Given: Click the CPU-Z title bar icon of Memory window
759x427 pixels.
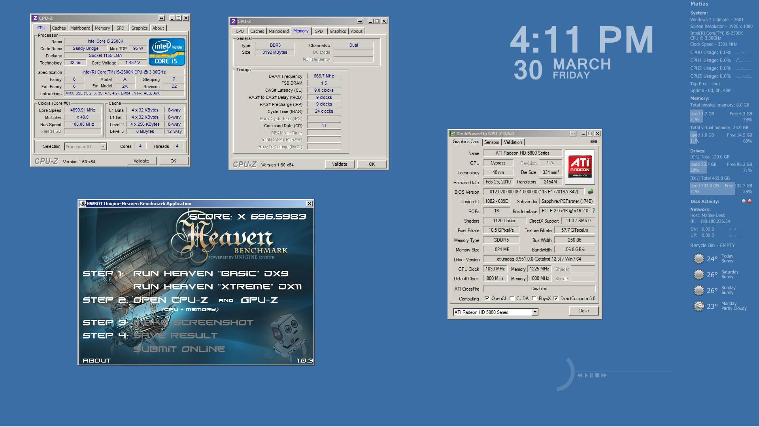Looking at the screenshot, I should [234, 21].
